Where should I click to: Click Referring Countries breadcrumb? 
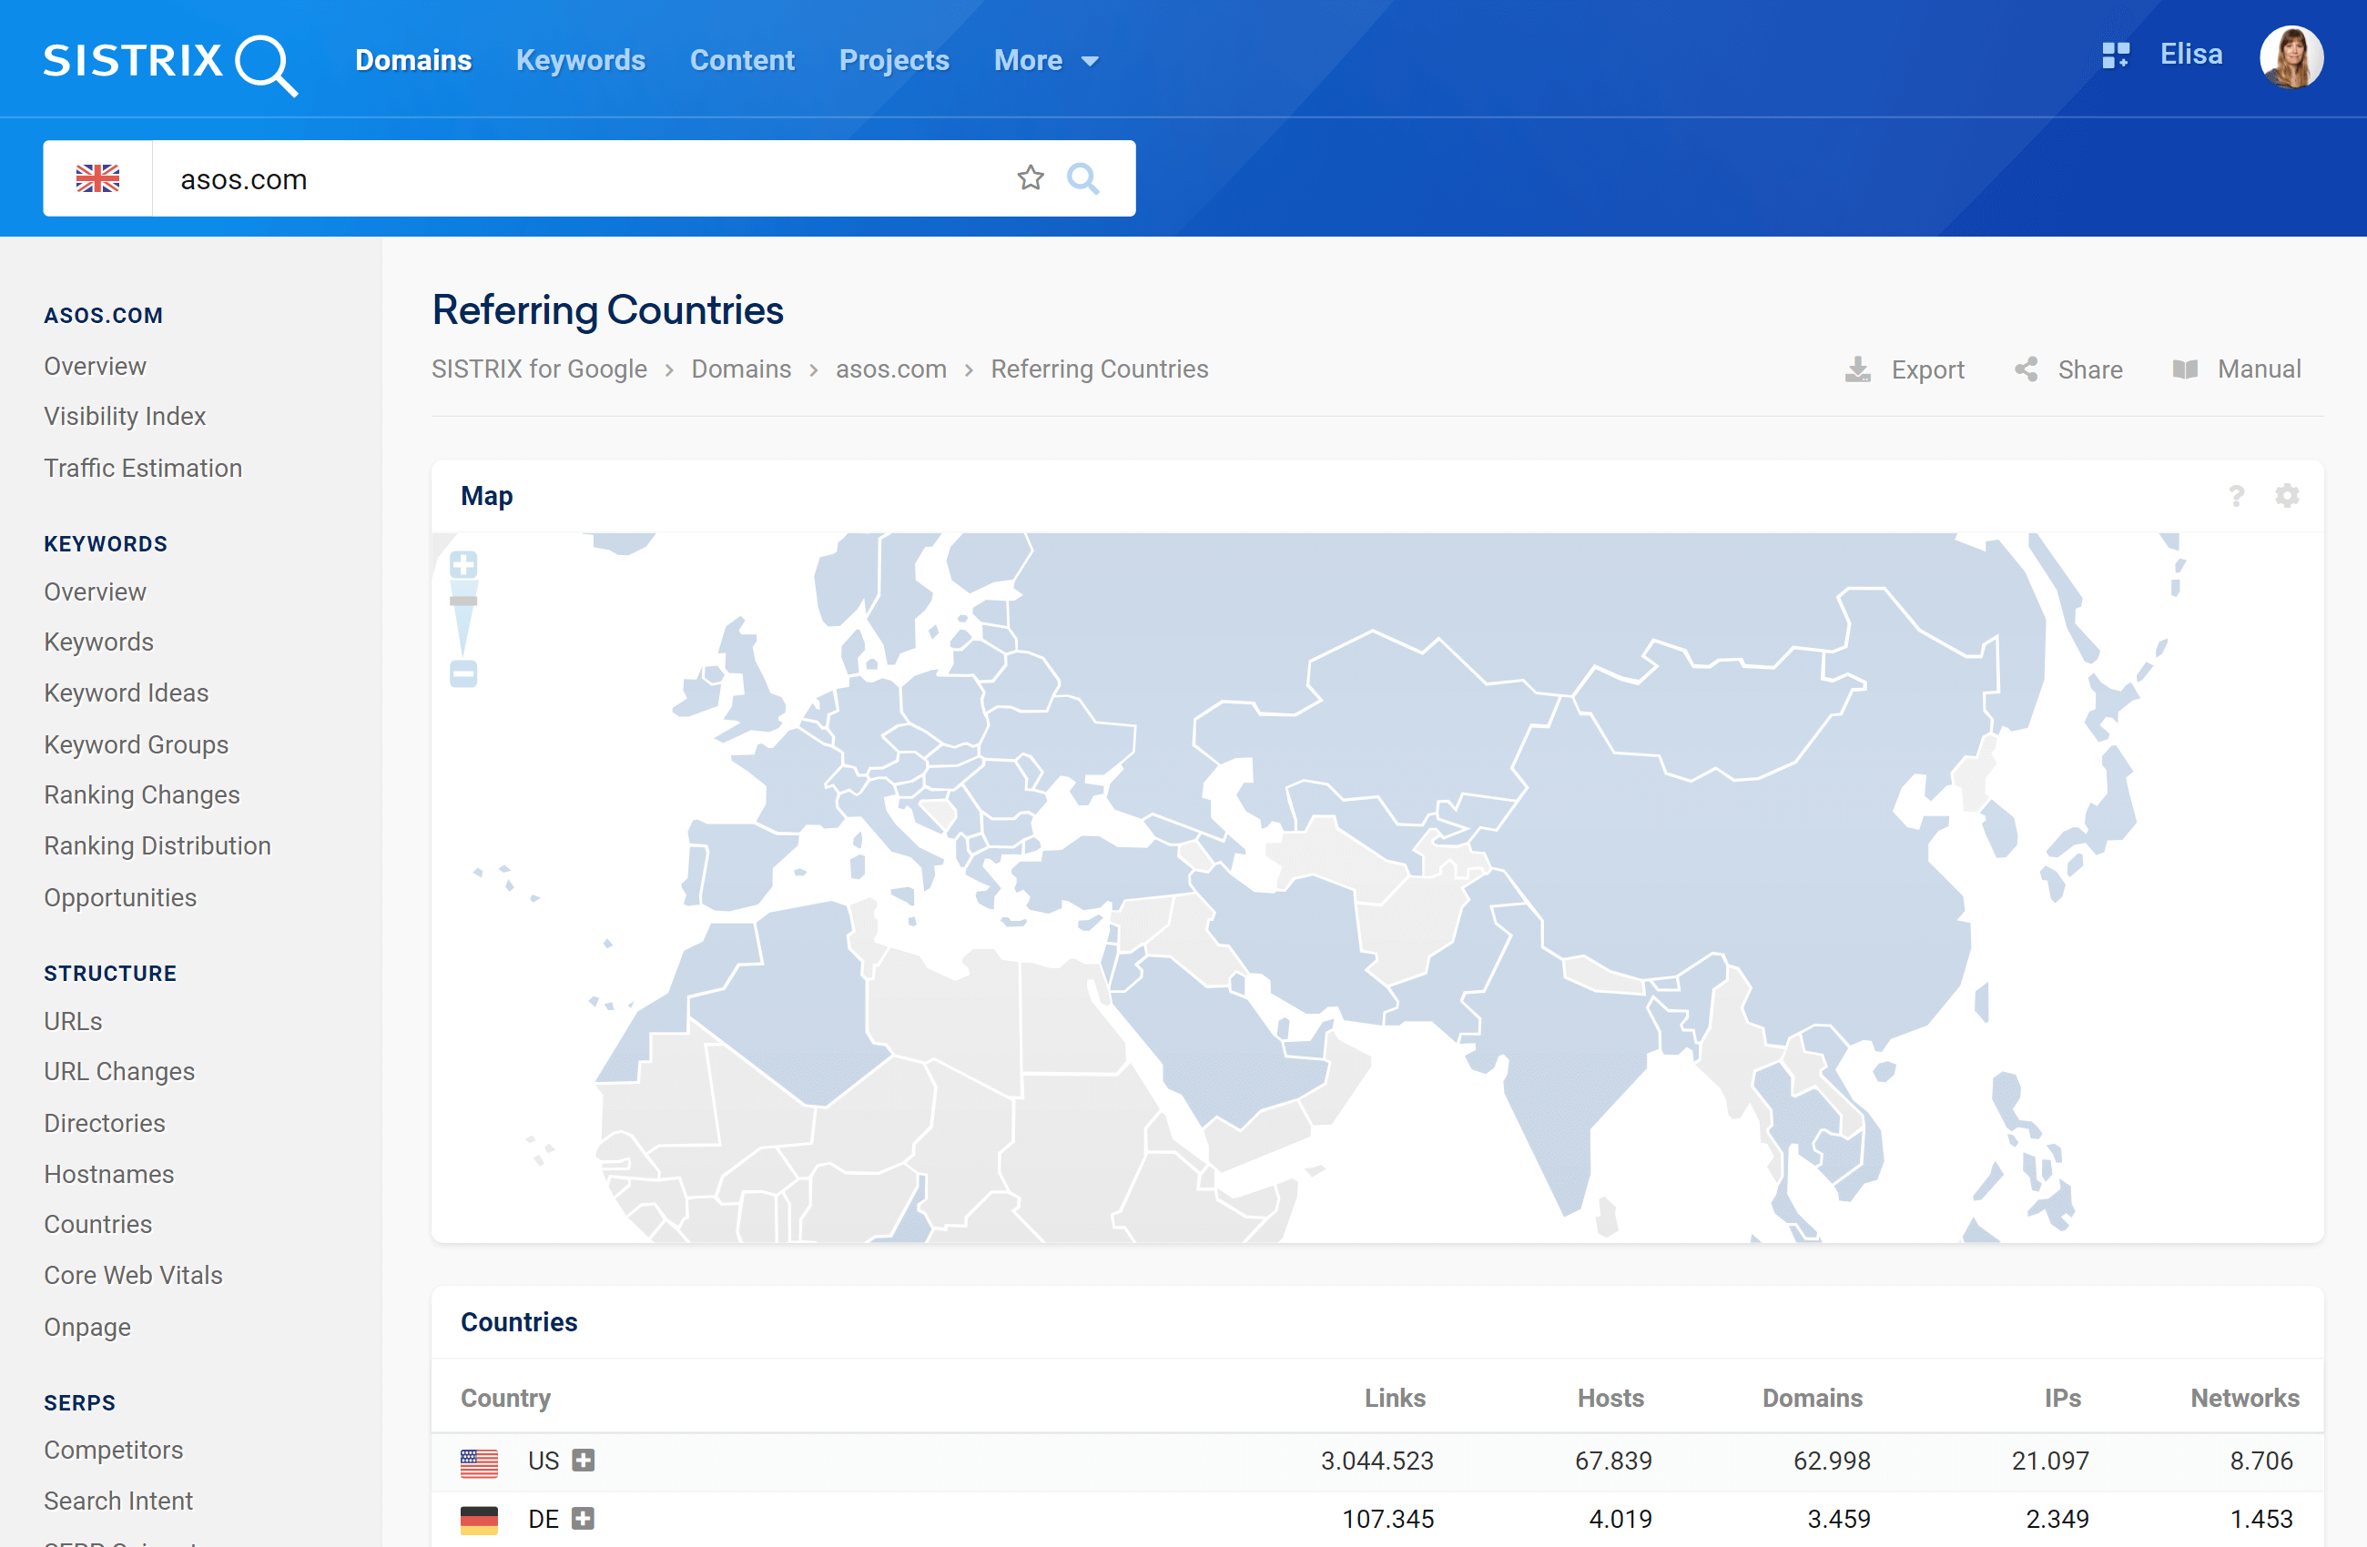coord(1100,369)
